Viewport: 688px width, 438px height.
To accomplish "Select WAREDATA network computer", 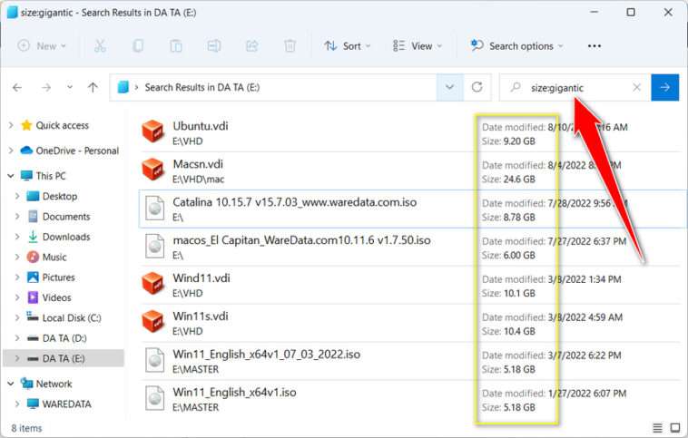I will (66, 404).
